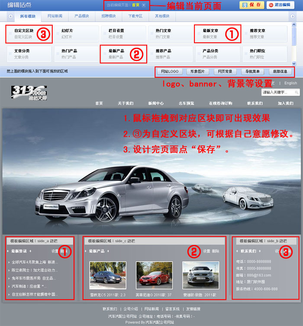Switch to the 其他模块 tab
Image resolution: width=303 pixels, height=326 pixels.
click(162, 16)
